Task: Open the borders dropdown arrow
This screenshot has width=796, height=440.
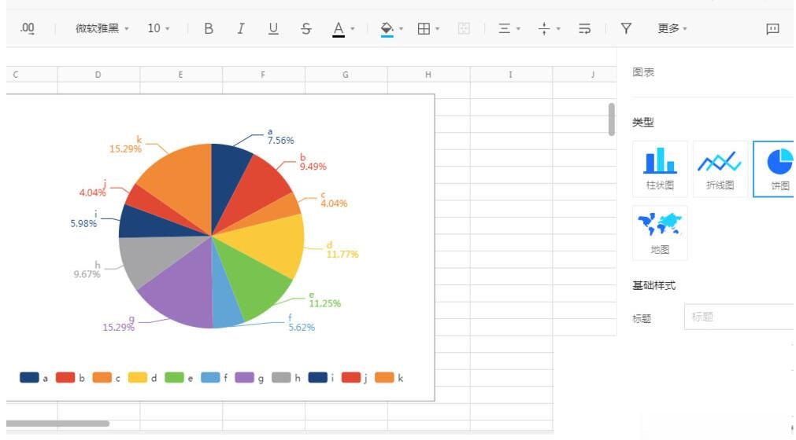Action: [438, 29]
